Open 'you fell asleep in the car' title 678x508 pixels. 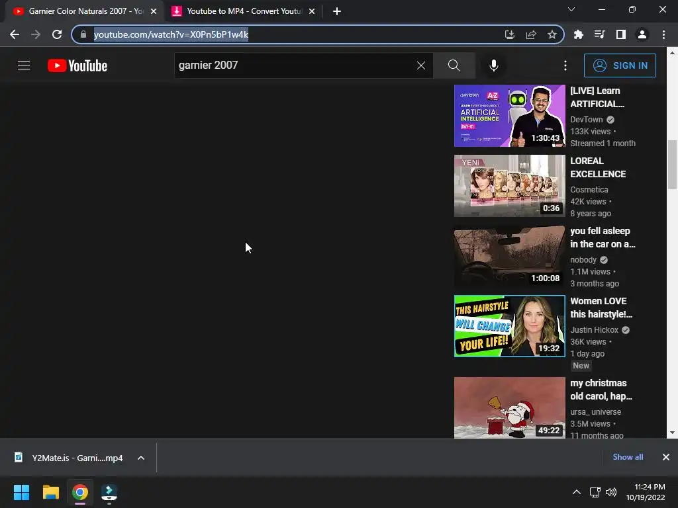(x=603, y=237)
